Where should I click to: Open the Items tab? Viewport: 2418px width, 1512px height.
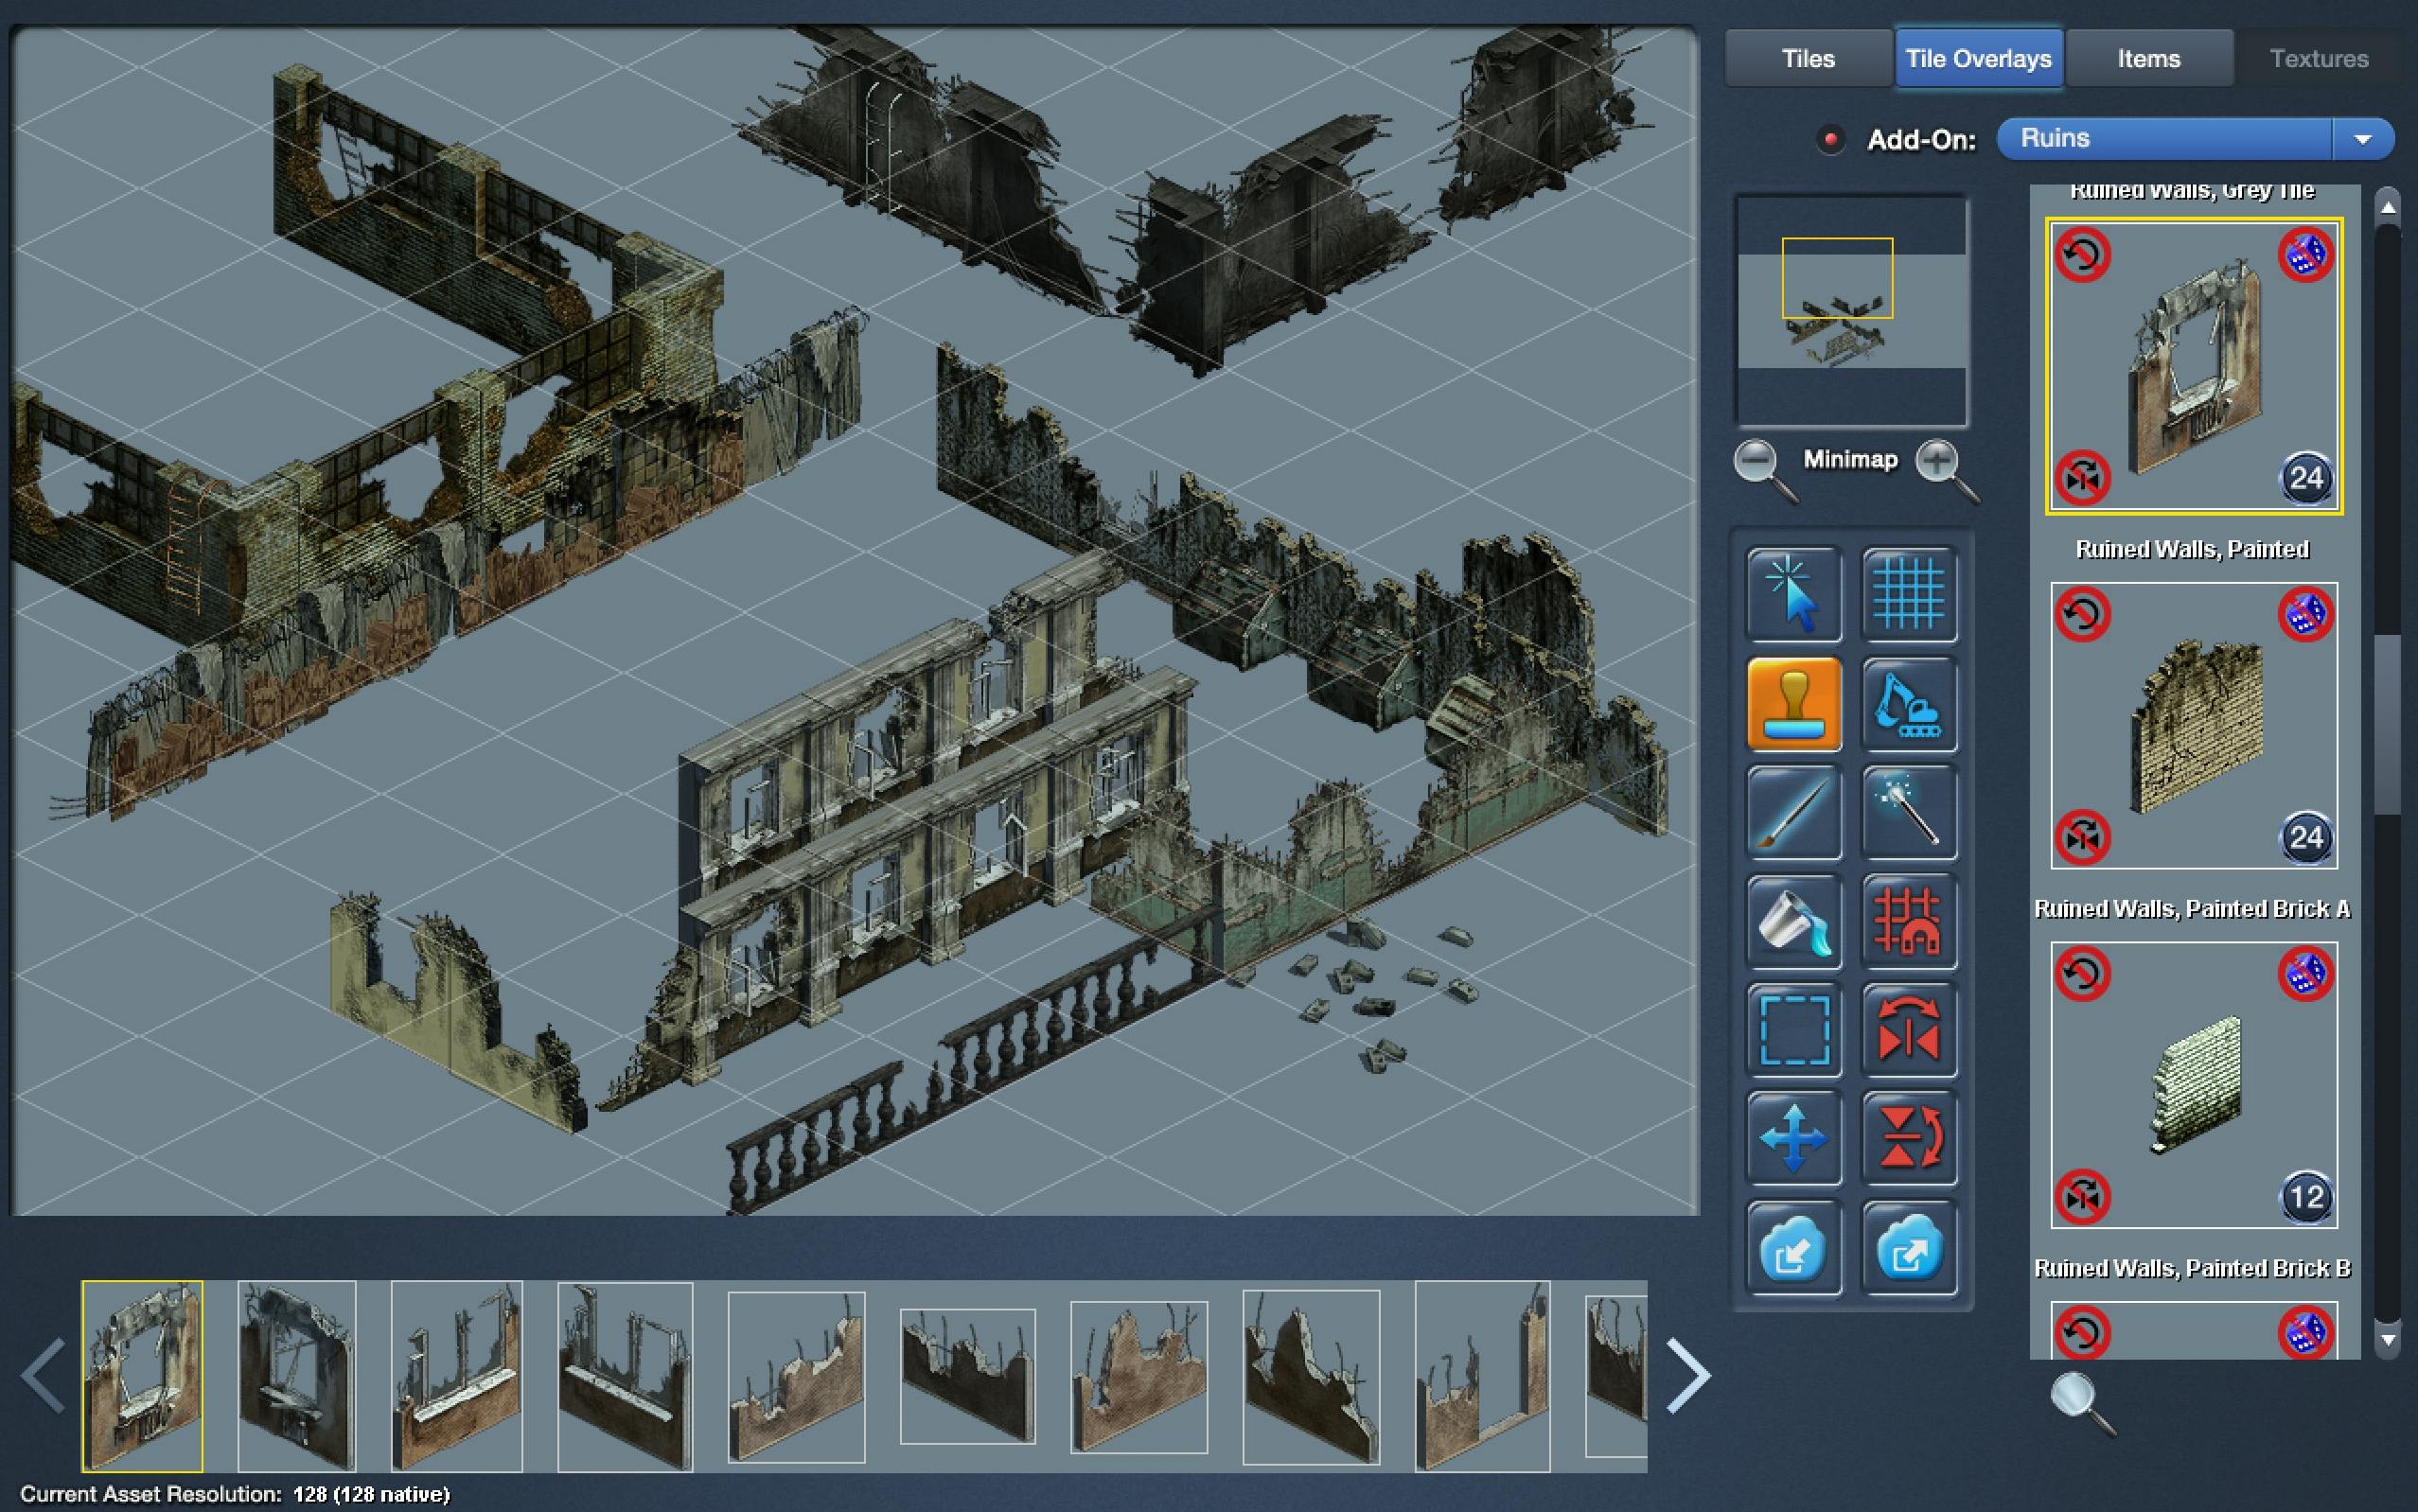pyautogui.click(x=2148, y=59)
